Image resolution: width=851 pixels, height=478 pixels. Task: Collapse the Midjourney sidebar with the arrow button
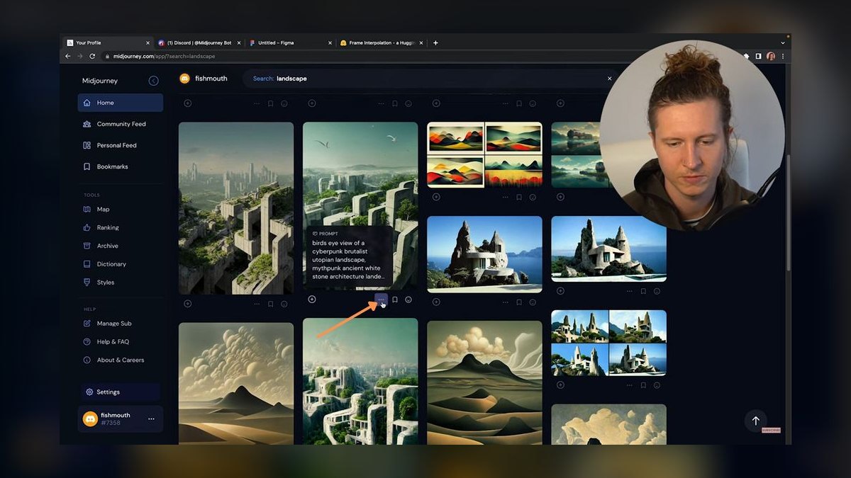(x=153, y=81)
